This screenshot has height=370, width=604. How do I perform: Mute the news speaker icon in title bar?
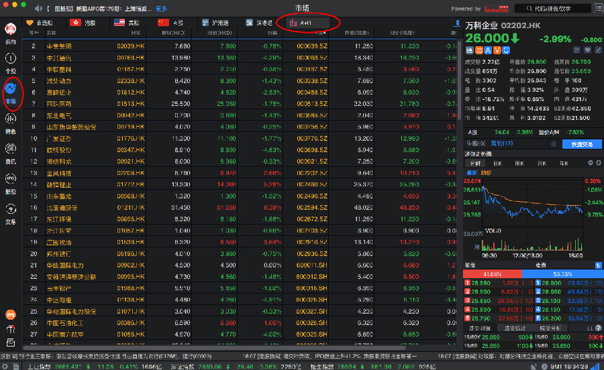(38, 8)
